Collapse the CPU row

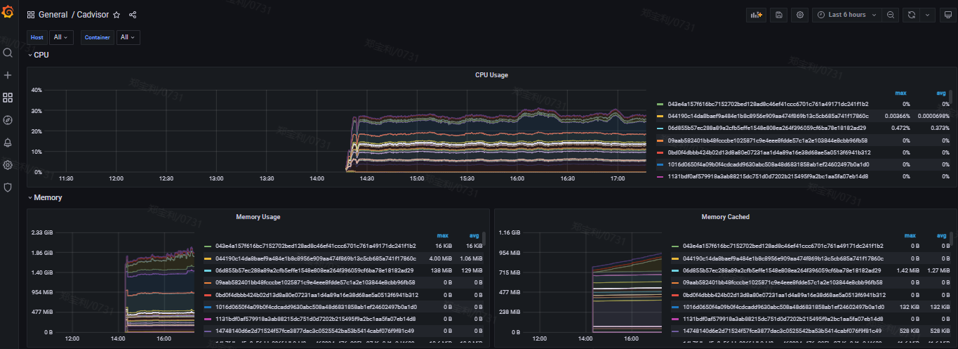click(39, 54)
